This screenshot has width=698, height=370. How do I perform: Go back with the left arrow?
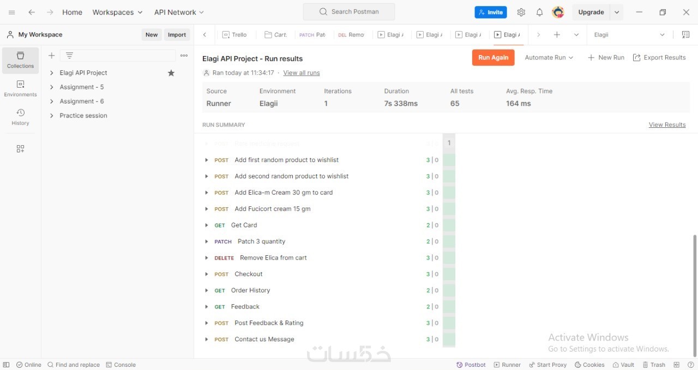click(x=32, y=12)
